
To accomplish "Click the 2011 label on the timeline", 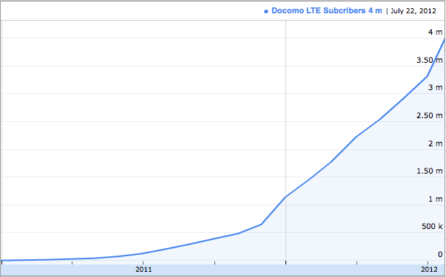I will pos(143,270).
